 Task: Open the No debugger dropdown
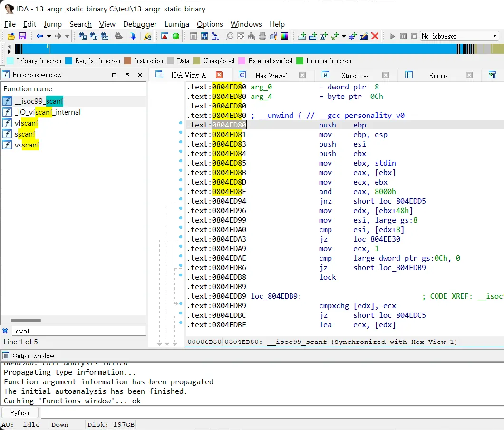[x=459, y=36]
